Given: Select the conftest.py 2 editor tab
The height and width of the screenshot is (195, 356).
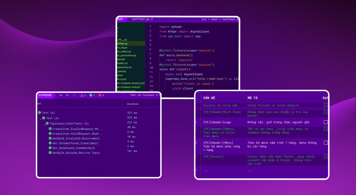Looking at the screenshot, I should pyautogui.click(x=142, y=19).
